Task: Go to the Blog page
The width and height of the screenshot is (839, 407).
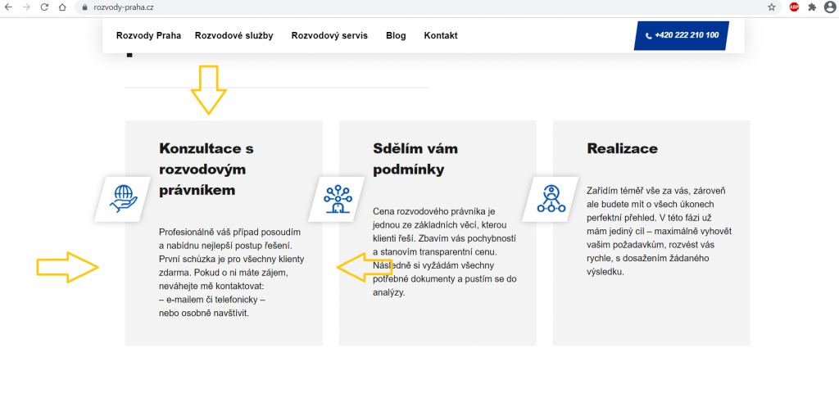Action: (396, 35)
